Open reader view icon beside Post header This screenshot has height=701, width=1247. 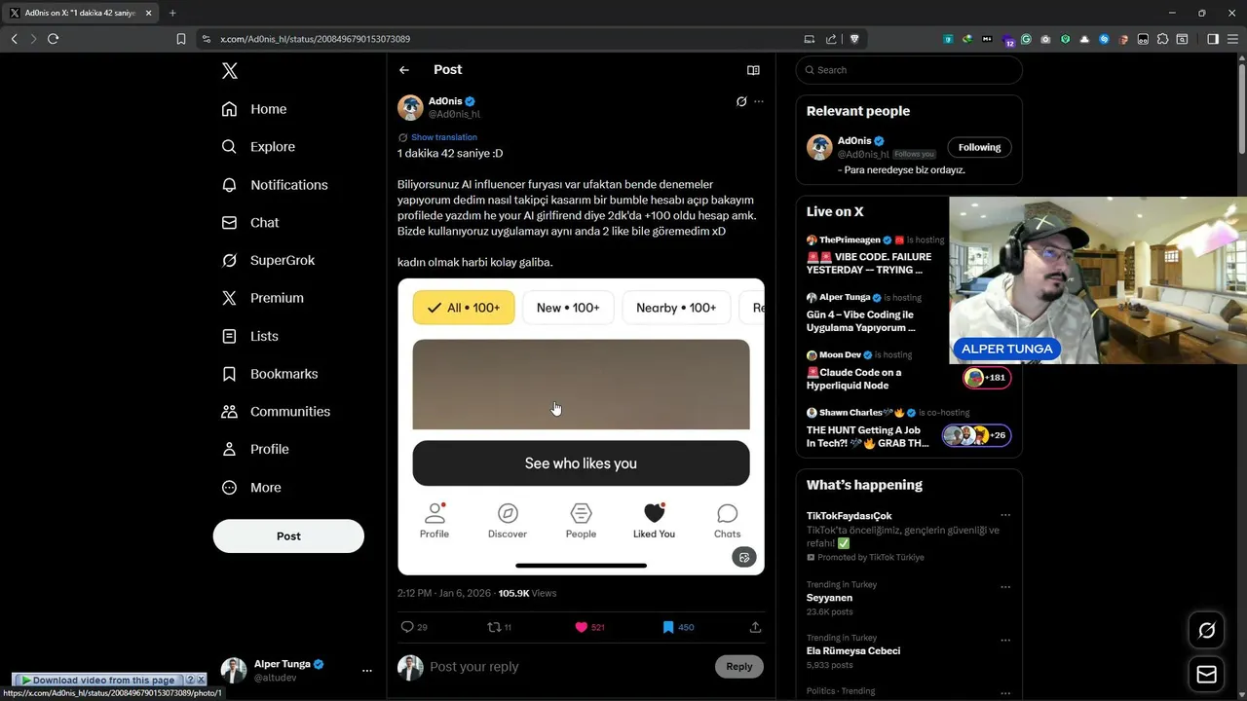(753, 70)
